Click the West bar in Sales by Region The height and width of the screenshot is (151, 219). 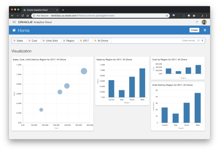(142, 83)
